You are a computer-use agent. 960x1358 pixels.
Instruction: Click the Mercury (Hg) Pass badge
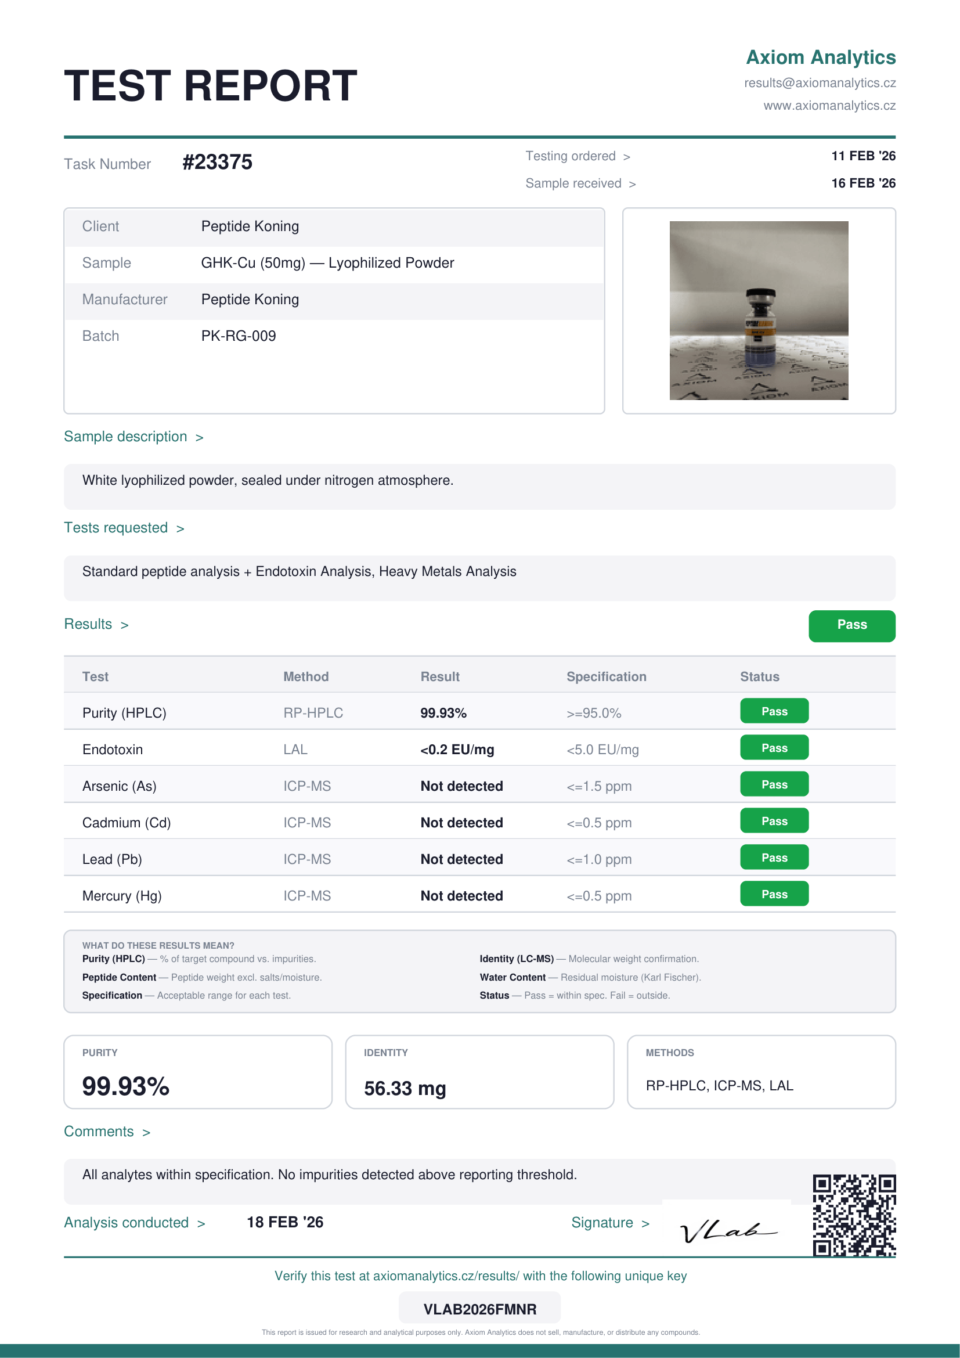pos(774,894)
